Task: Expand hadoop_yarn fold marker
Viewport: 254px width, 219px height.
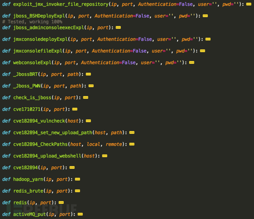Action: (x=77, y=179)
